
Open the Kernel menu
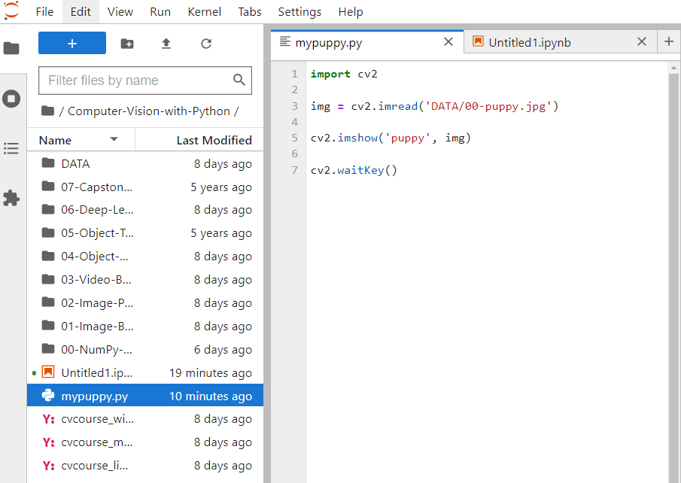(x=204, y=12)
